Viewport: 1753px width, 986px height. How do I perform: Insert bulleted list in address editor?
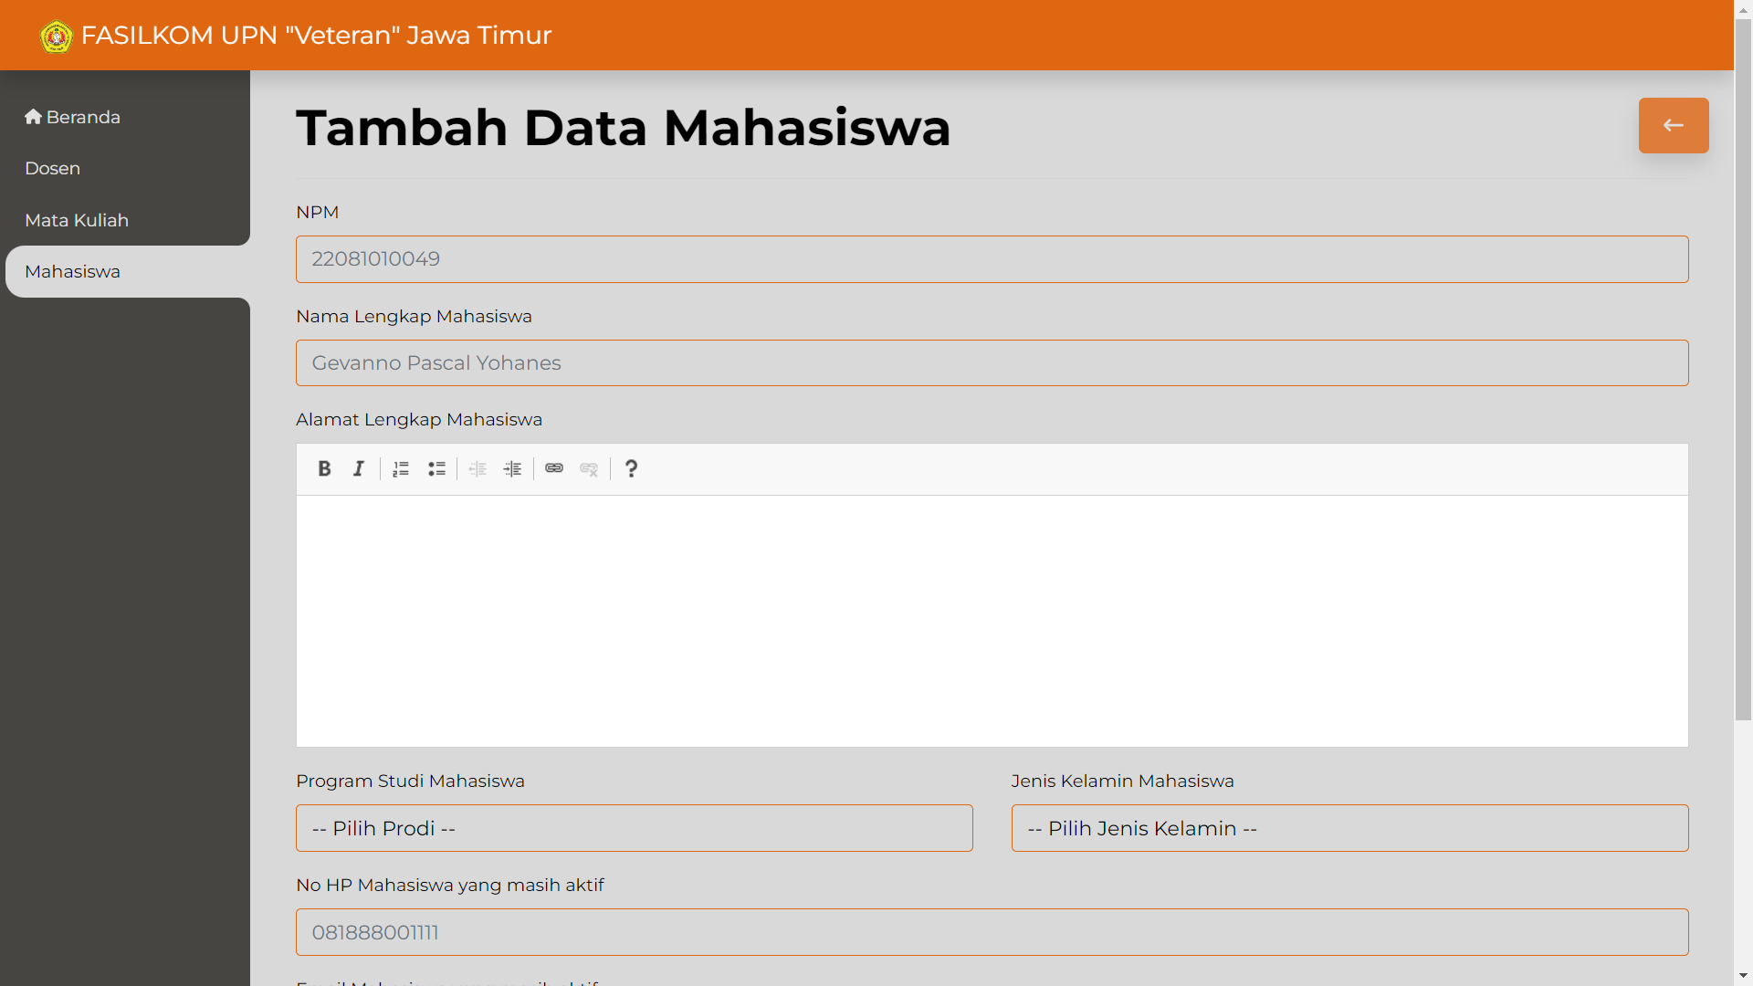[x=436, y=468]
